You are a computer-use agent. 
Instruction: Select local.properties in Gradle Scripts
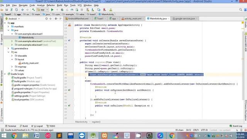pyautogui.click(x=27, y=100)
